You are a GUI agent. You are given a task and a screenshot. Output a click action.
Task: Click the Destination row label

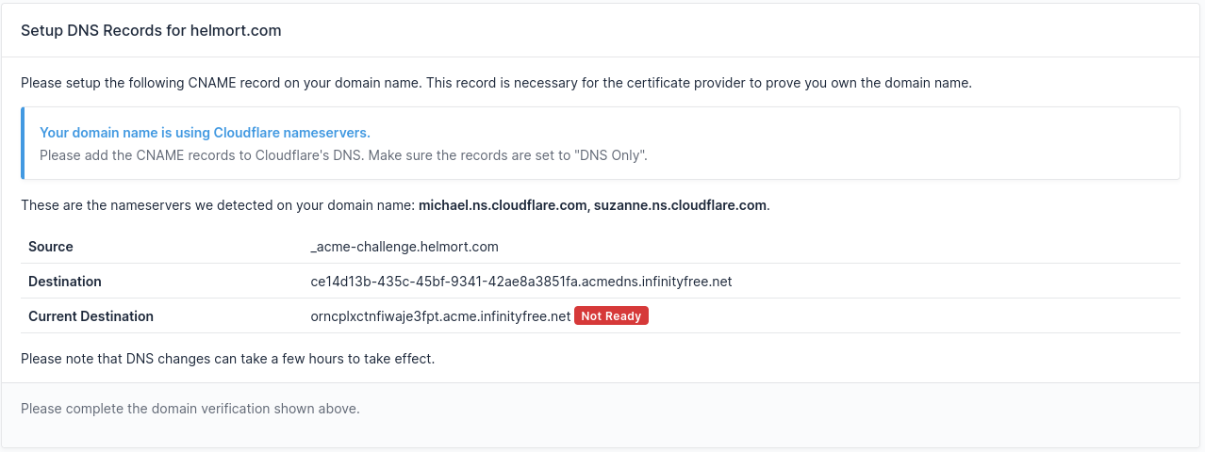pos(65,282)
